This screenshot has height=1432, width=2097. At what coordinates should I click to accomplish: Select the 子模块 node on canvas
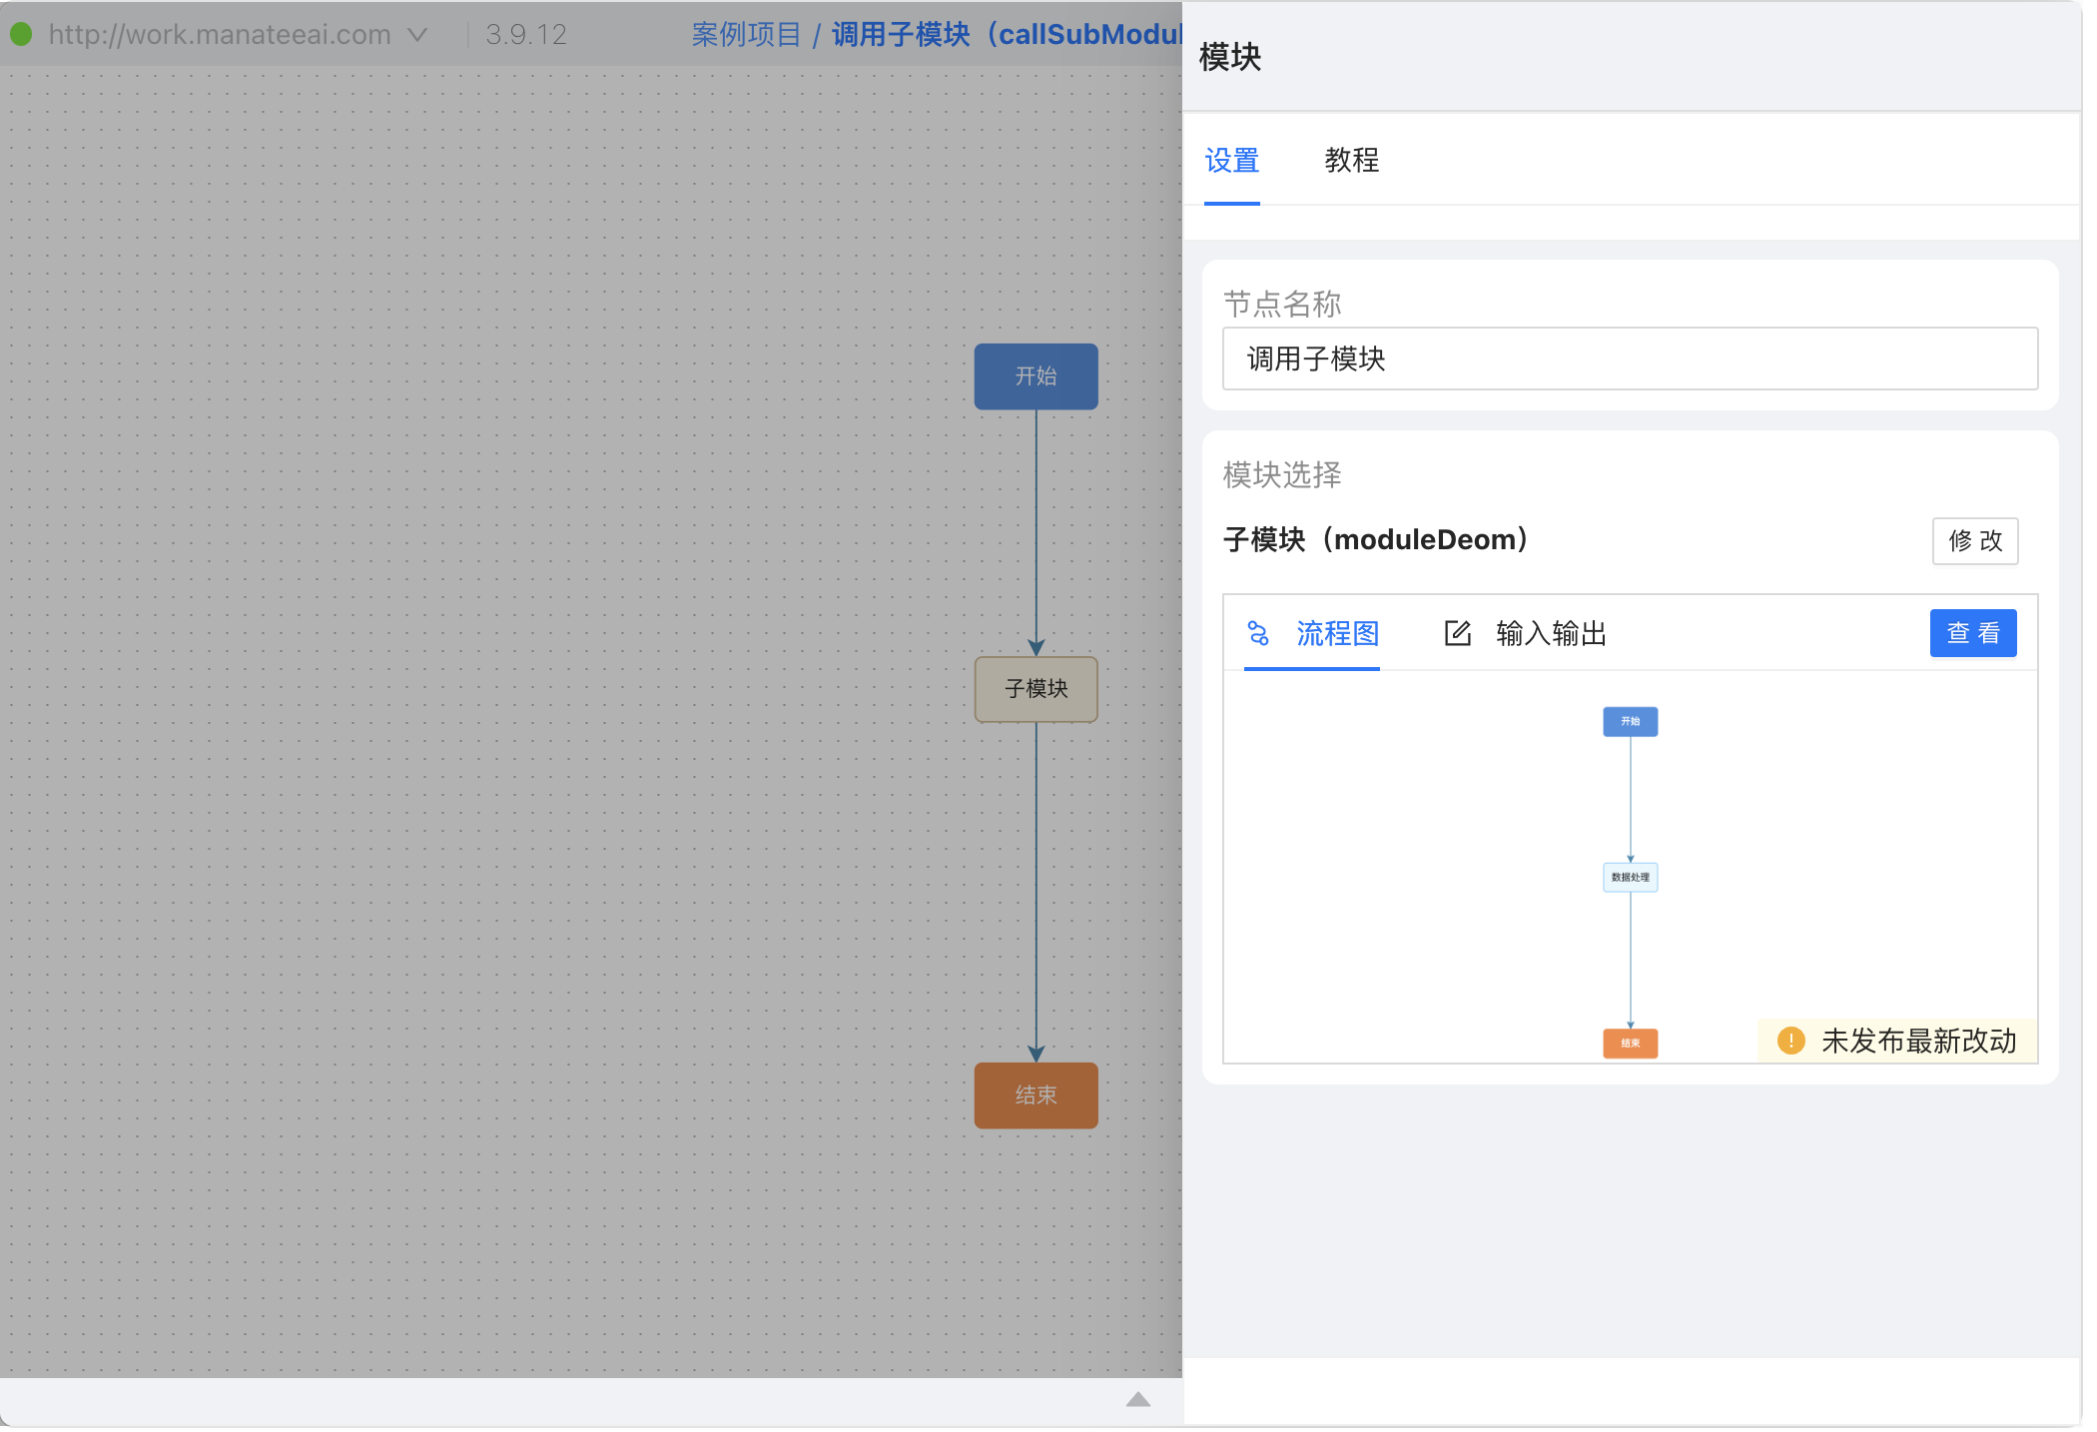tap(1036, 689)
